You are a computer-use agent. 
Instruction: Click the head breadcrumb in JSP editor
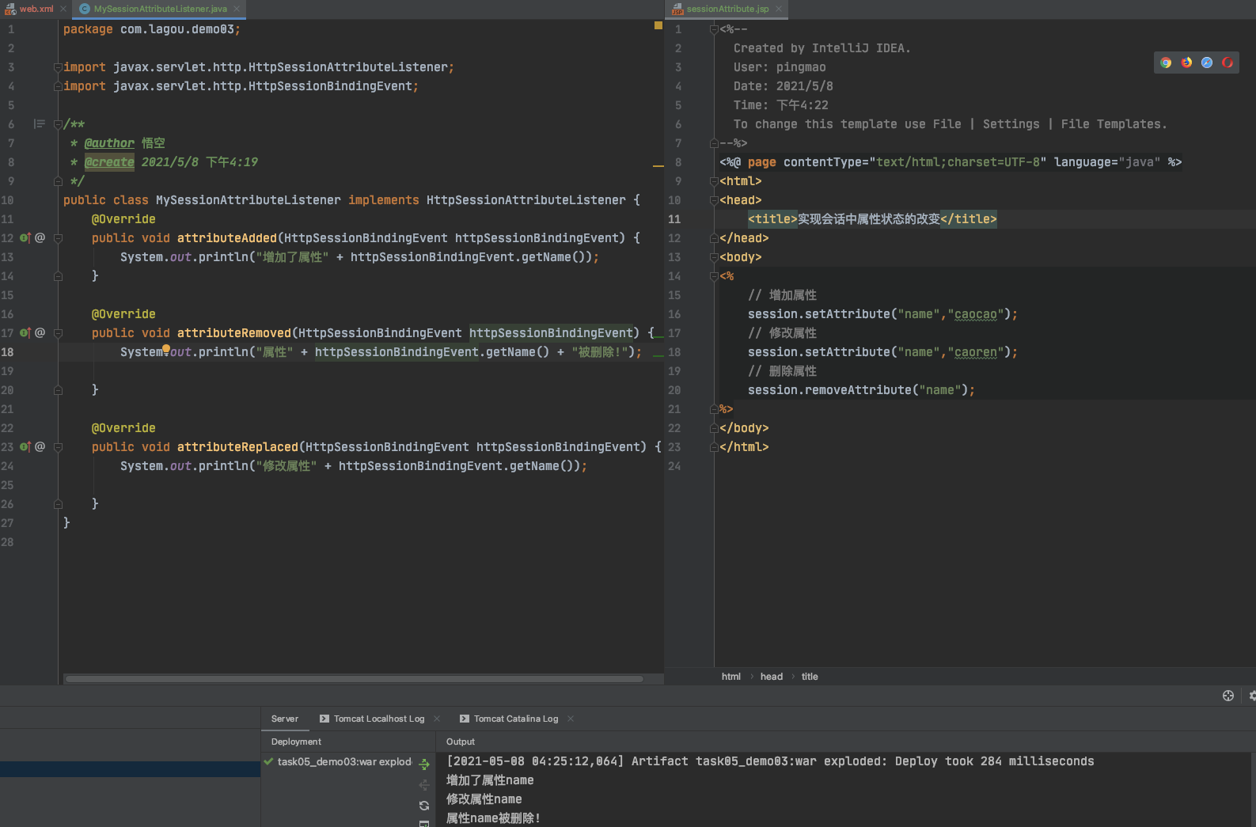(x=771, y=677)
